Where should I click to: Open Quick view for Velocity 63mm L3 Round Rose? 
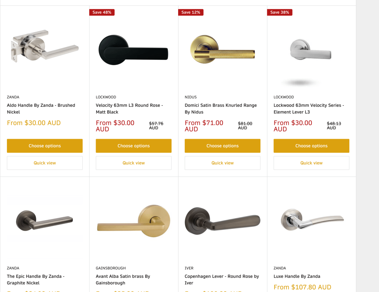point(133,163)
